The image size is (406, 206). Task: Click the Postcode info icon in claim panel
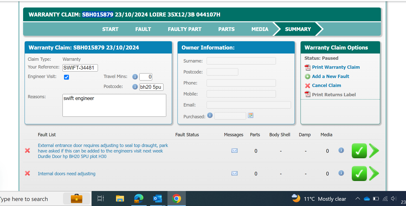pyautogui.click(x=135, y=87)
